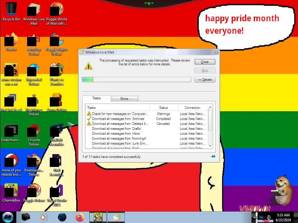Open the ChomikBox desktop icon
Image resolution: width=298 pixels, height=223 pixels.
click(11, 193)
